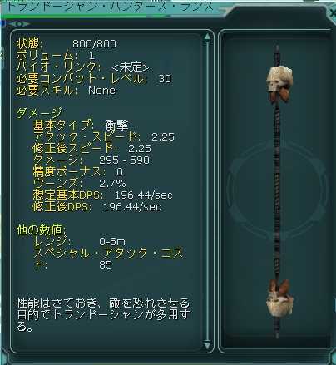
Task: Click the scrollbar track in stats panel
Action: 207,191
